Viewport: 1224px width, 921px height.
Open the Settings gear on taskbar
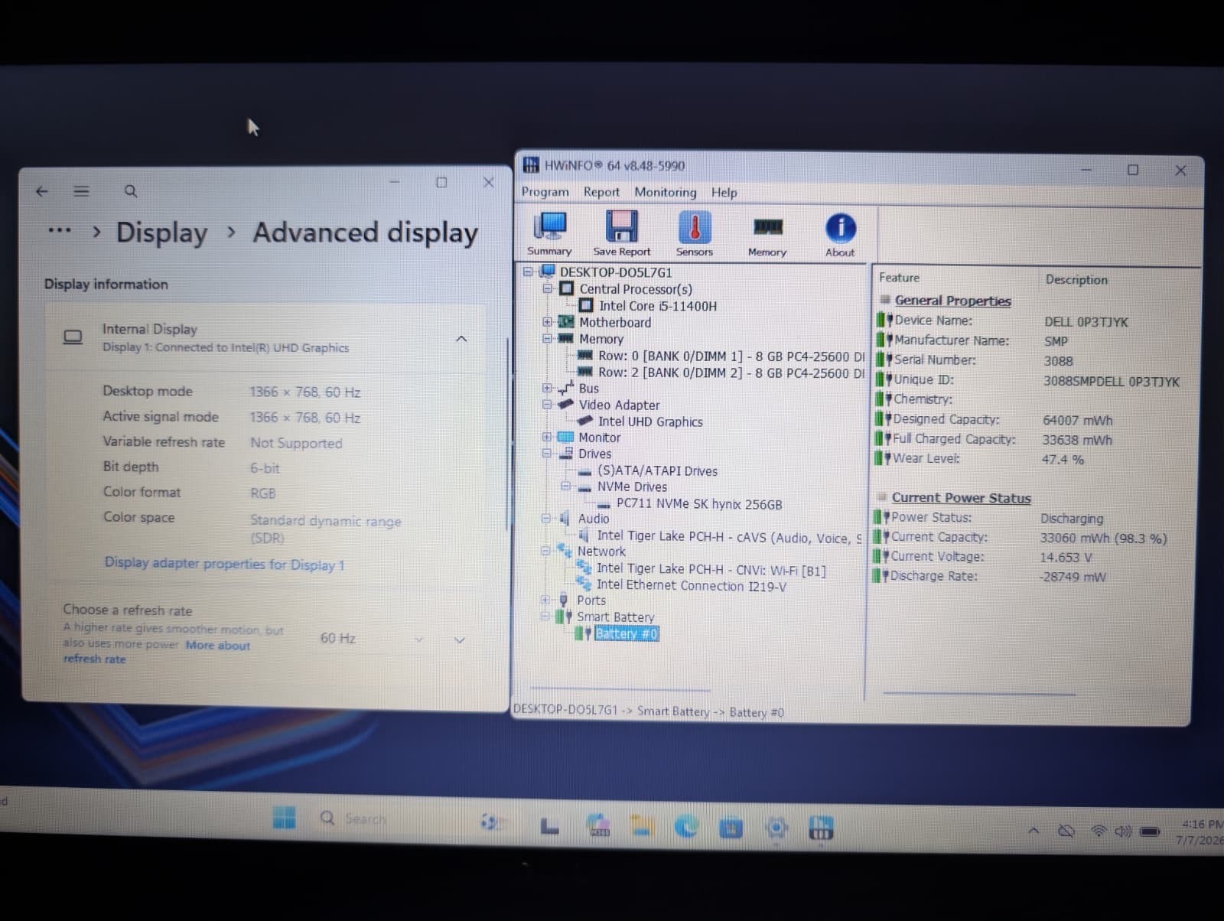(776, 828)
